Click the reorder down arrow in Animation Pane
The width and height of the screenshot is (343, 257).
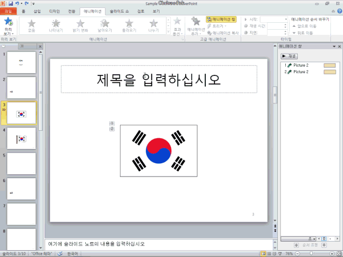click(324, 245)
